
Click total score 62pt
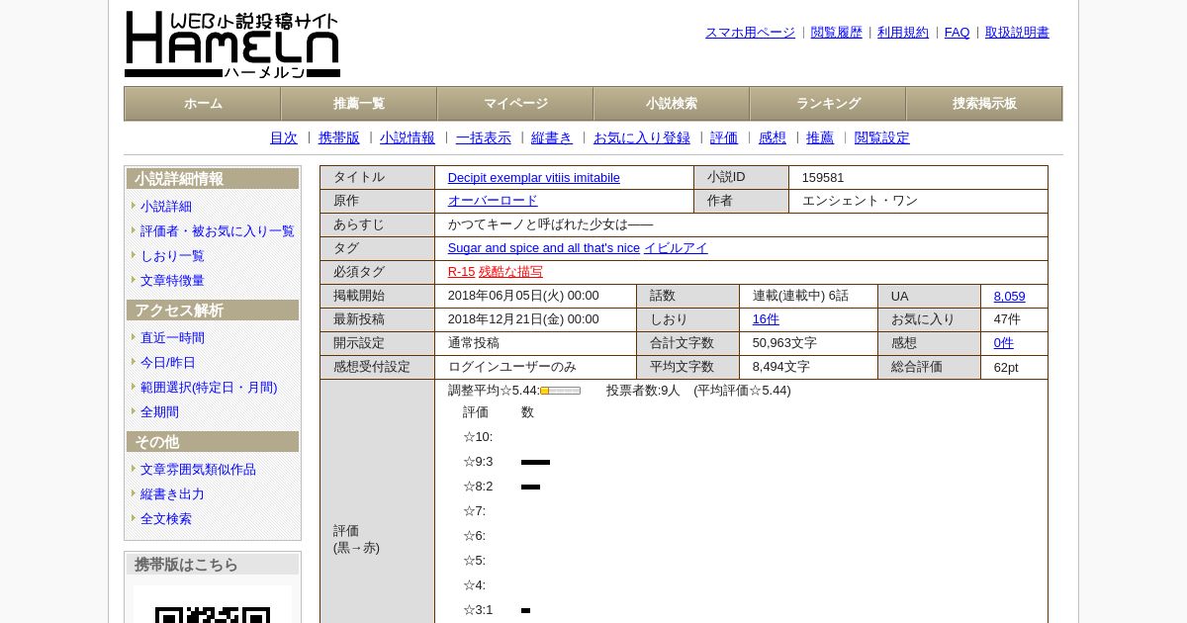(x=1006, y=368)
